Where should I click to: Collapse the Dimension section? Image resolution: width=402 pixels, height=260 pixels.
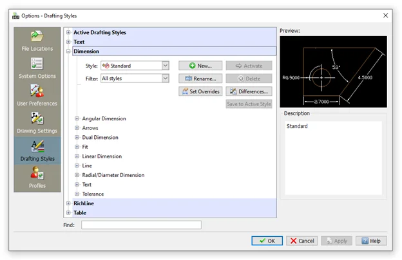click(x=69, y=51)
